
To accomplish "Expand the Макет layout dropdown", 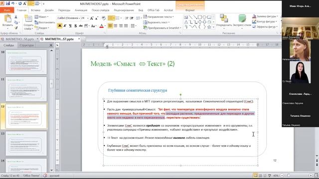I will [41, 17].
